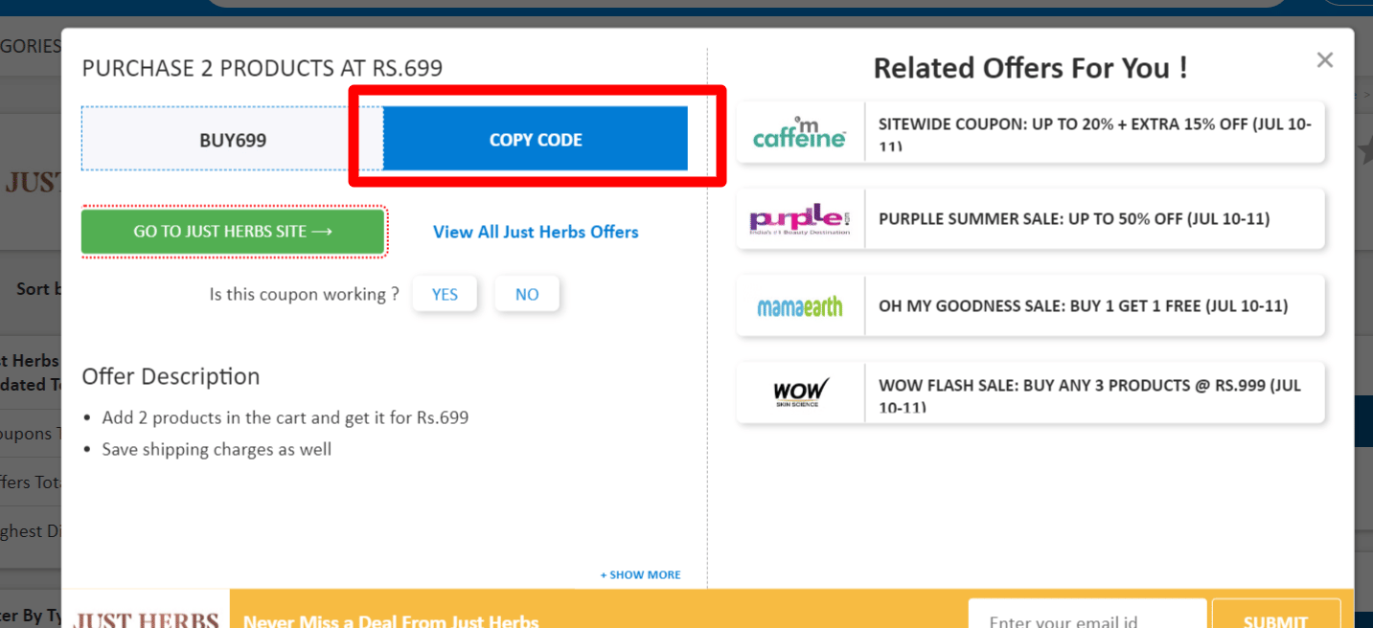The width and height of the screenshot is (1373, 628).
Task: Submit the newsletter signup
Action: 1275,620
